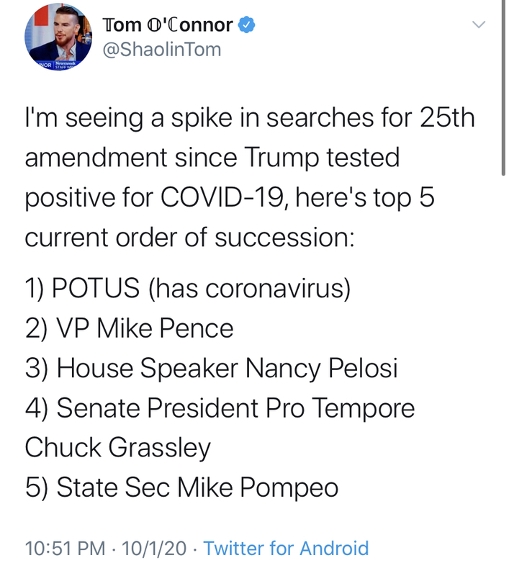Viewport: 509px width, 576px height.
Task: Select "4) Senate President Pro Tempore" text
Action: [220, 408]
